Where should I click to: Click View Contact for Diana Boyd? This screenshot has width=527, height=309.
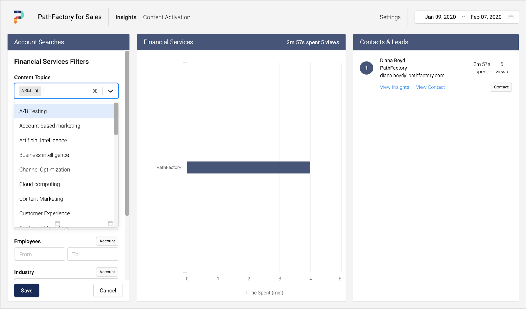[x=430, y=87]
